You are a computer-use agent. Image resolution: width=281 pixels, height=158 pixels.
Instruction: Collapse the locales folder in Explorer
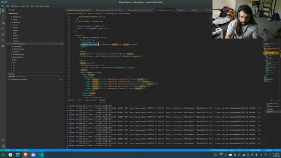(14, 60)
